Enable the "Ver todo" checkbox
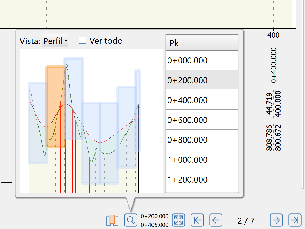 click(x=83, y=41)
